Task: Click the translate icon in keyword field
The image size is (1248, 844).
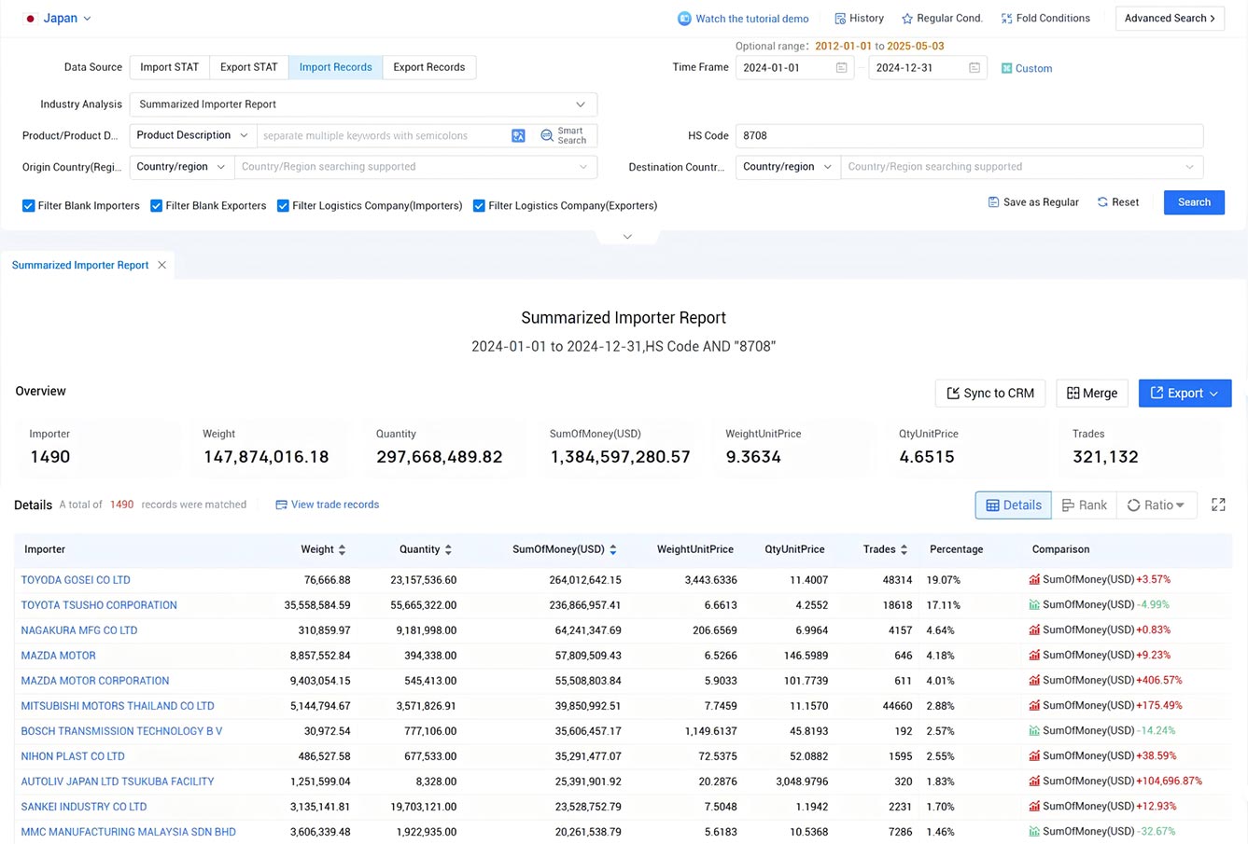Action: click(518, 136)
